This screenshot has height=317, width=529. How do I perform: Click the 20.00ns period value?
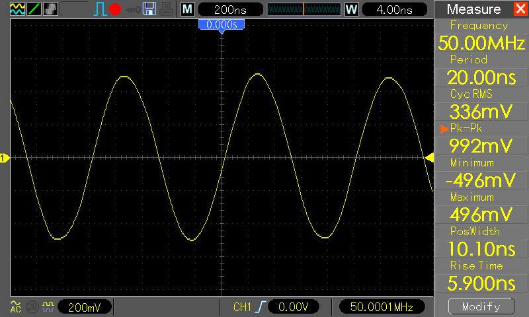click(x=481, y=77)
